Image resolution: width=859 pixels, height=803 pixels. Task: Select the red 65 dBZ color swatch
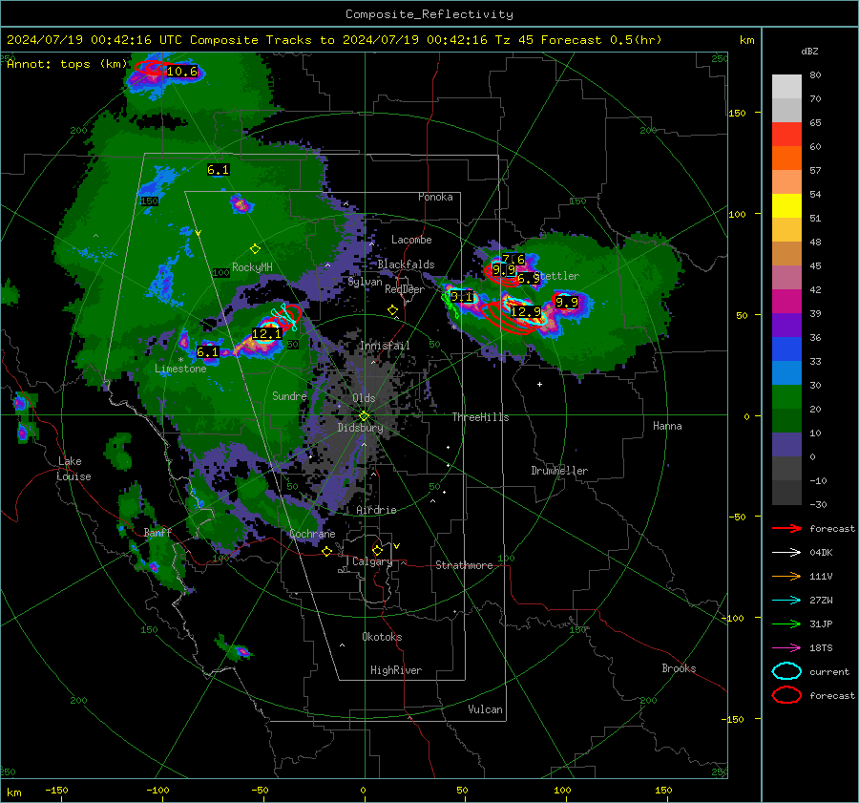pyautogui.click(x=786, y=134)
